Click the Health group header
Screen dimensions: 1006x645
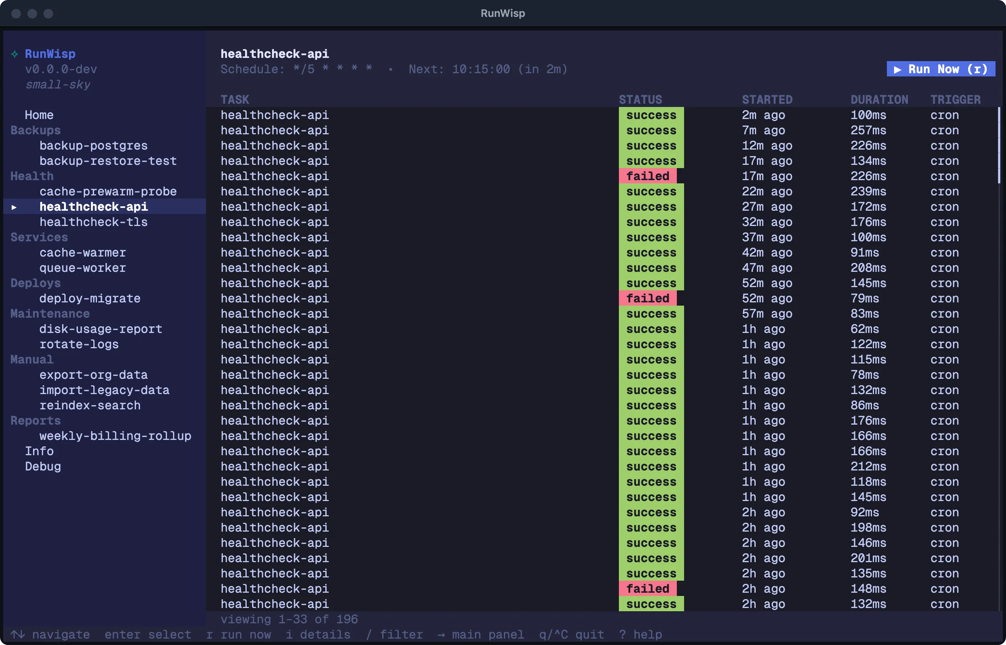point(32,176)
